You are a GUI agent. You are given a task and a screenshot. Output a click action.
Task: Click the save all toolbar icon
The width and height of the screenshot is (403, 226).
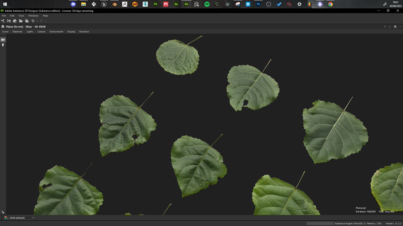[x=27, y=21]
